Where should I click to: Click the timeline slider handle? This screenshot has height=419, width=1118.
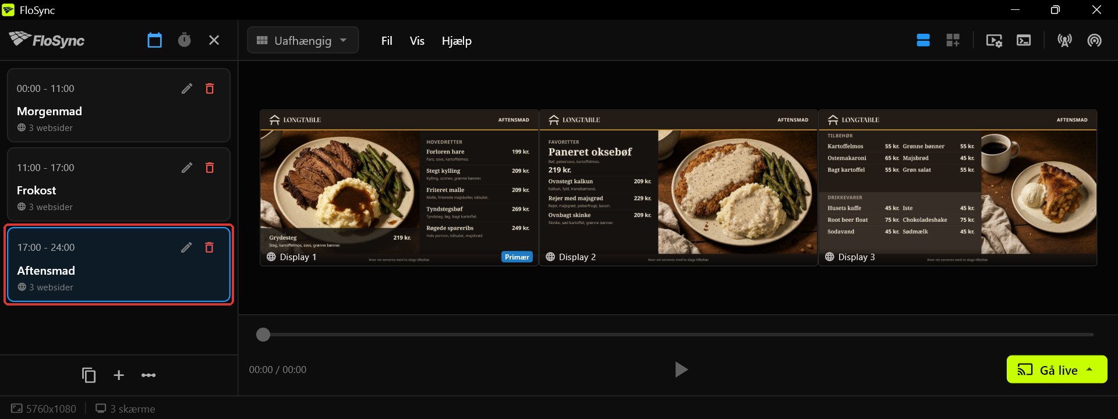tap(263, 335)
